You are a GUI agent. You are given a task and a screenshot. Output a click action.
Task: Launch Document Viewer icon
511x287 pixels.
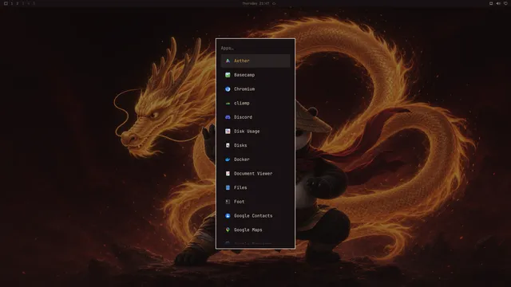click(x=228, y=174)
